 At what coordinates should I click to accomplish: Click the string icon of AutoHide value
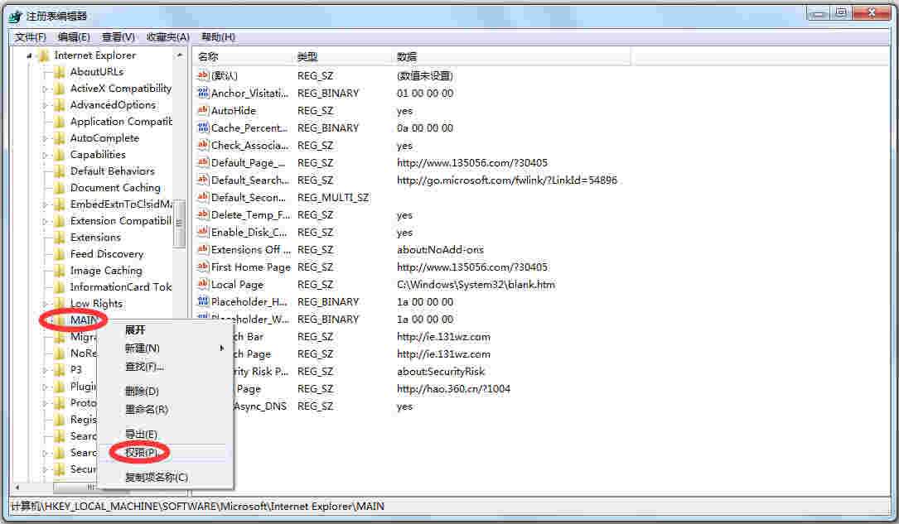click(202, 110)
